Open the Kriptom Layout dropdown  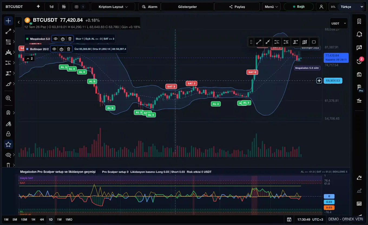tap(113, 7)
